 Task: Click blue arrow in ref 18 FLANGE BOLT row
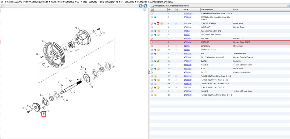155,80
